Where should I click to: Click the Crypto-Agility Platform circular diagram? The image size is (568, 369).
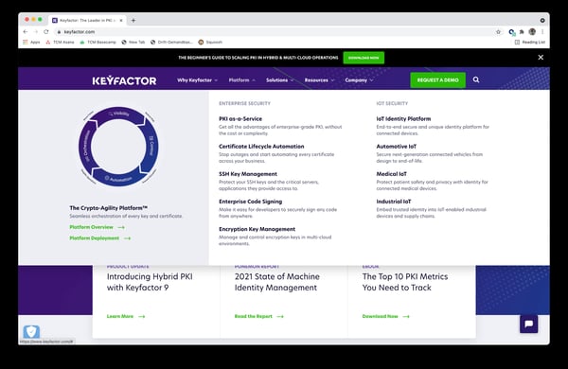118,147
